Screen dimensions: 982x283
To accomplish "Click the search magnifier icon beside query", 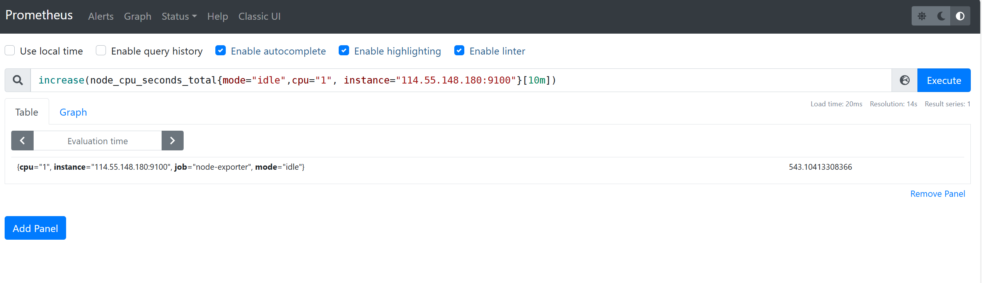I will 18,80.
